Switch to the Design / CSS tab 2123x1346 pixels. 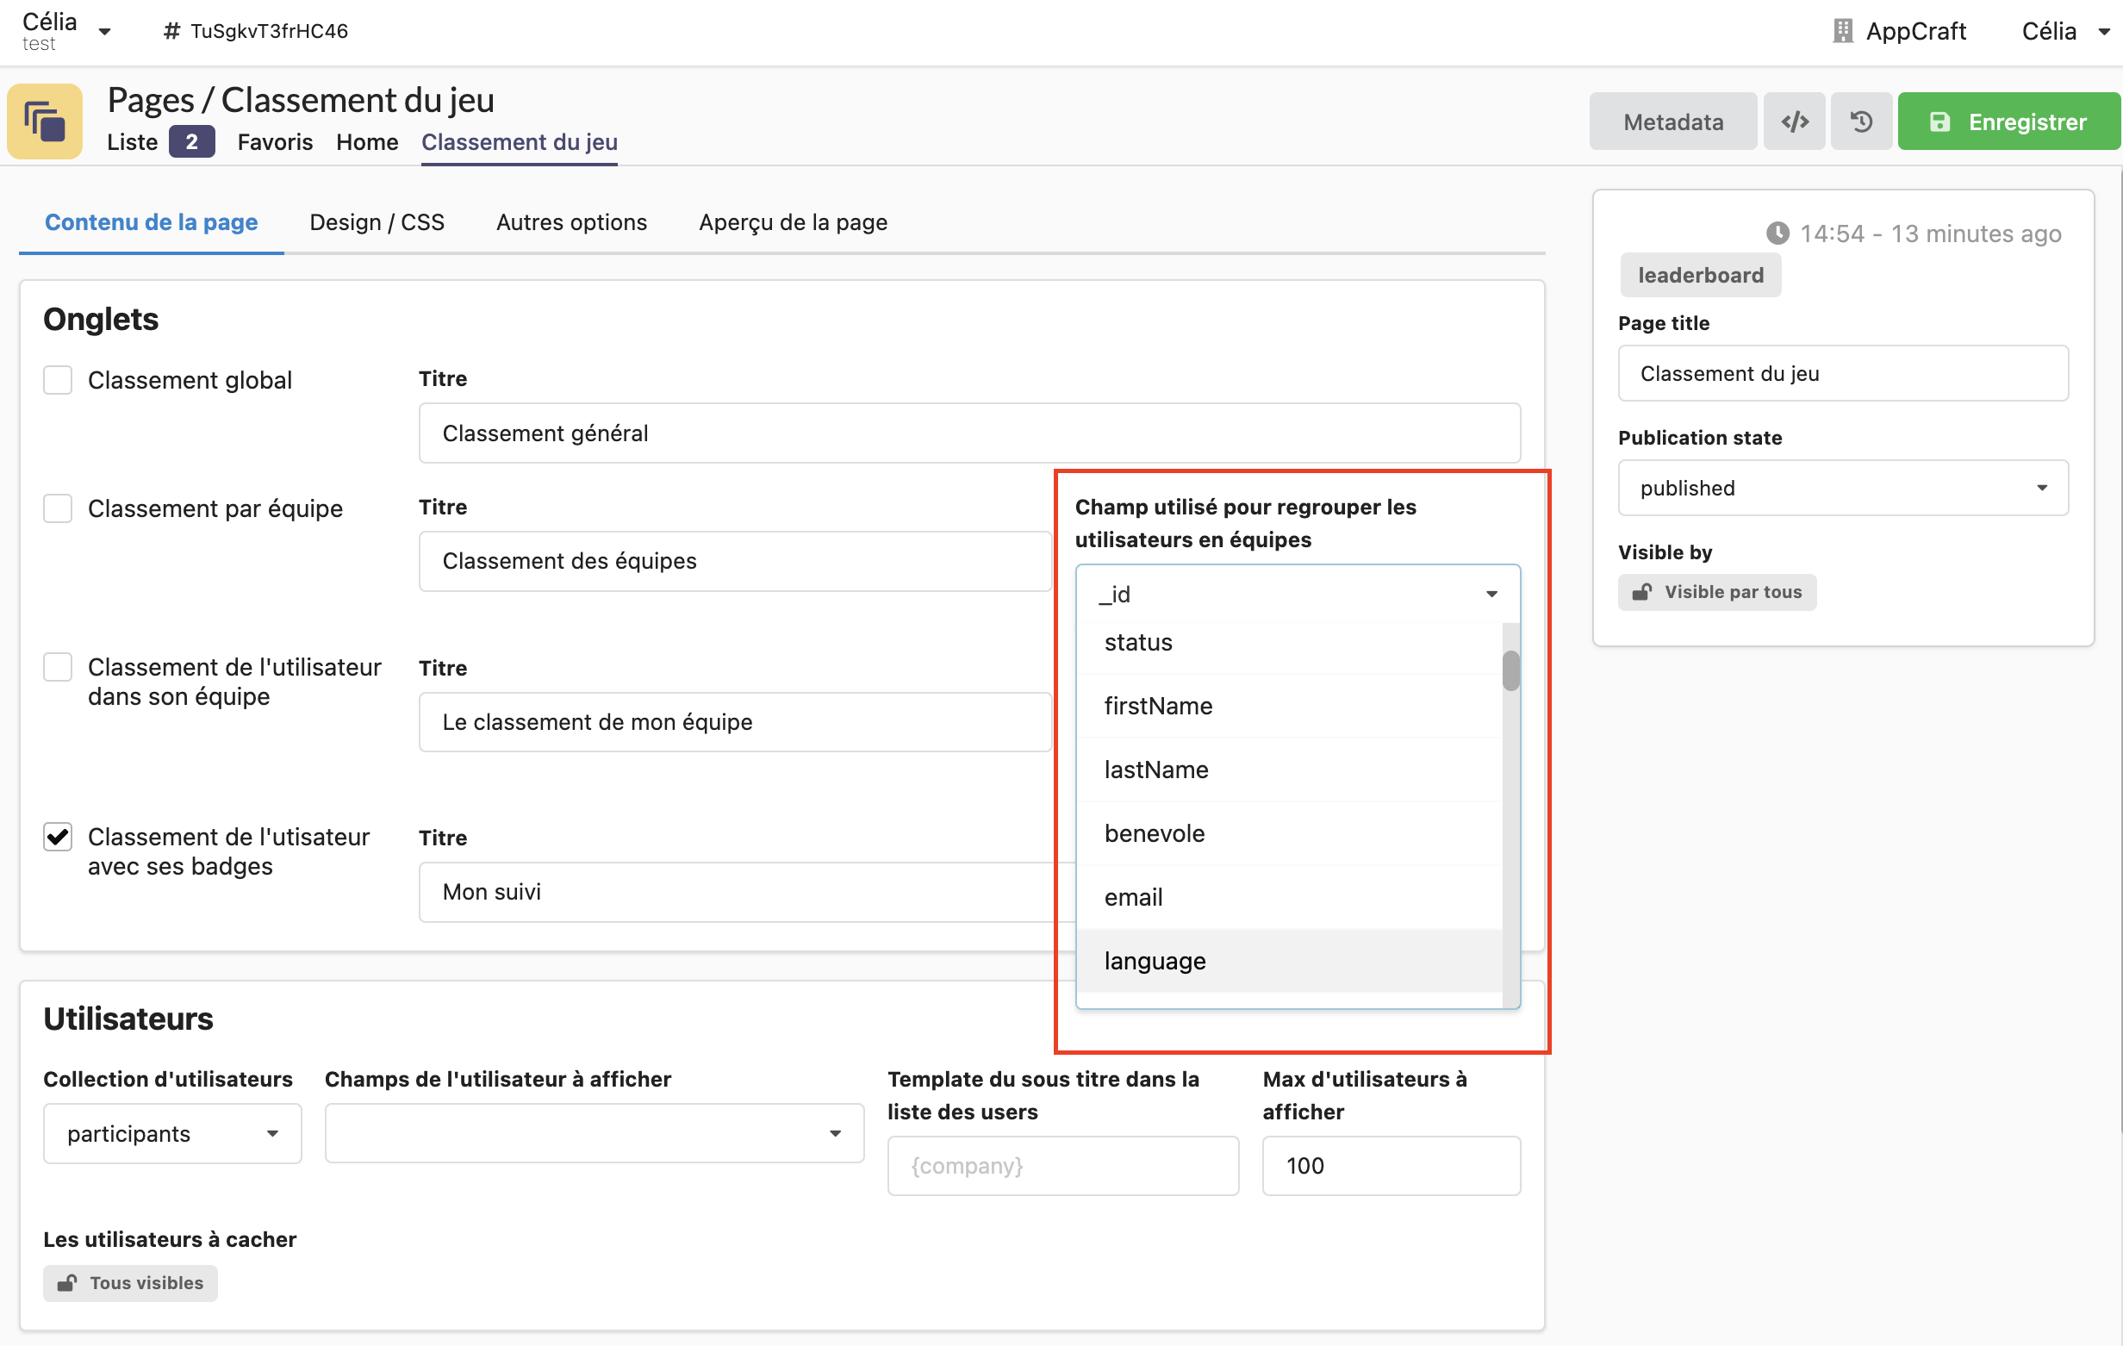[x=377, y=222]
